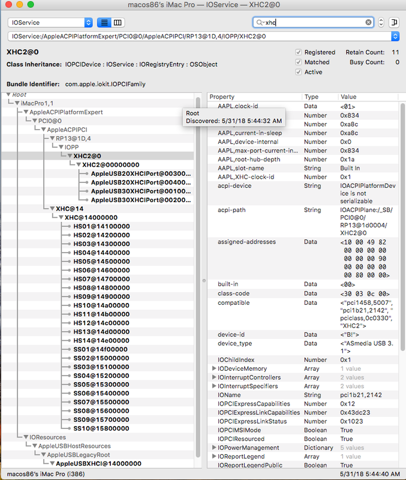406x480 pixels.
Task: Clear the xhc search text
Action: pyautogui.click(x=368, y=22)
